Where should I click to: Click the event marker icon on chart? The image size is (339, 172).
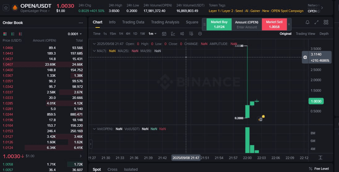pyautogui.click(x=260, y=119)
